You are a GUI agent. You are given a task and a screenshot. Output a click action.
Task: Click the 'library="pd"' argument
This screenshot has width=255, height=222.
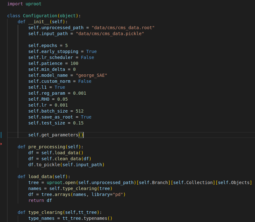(x=107, y=194)
